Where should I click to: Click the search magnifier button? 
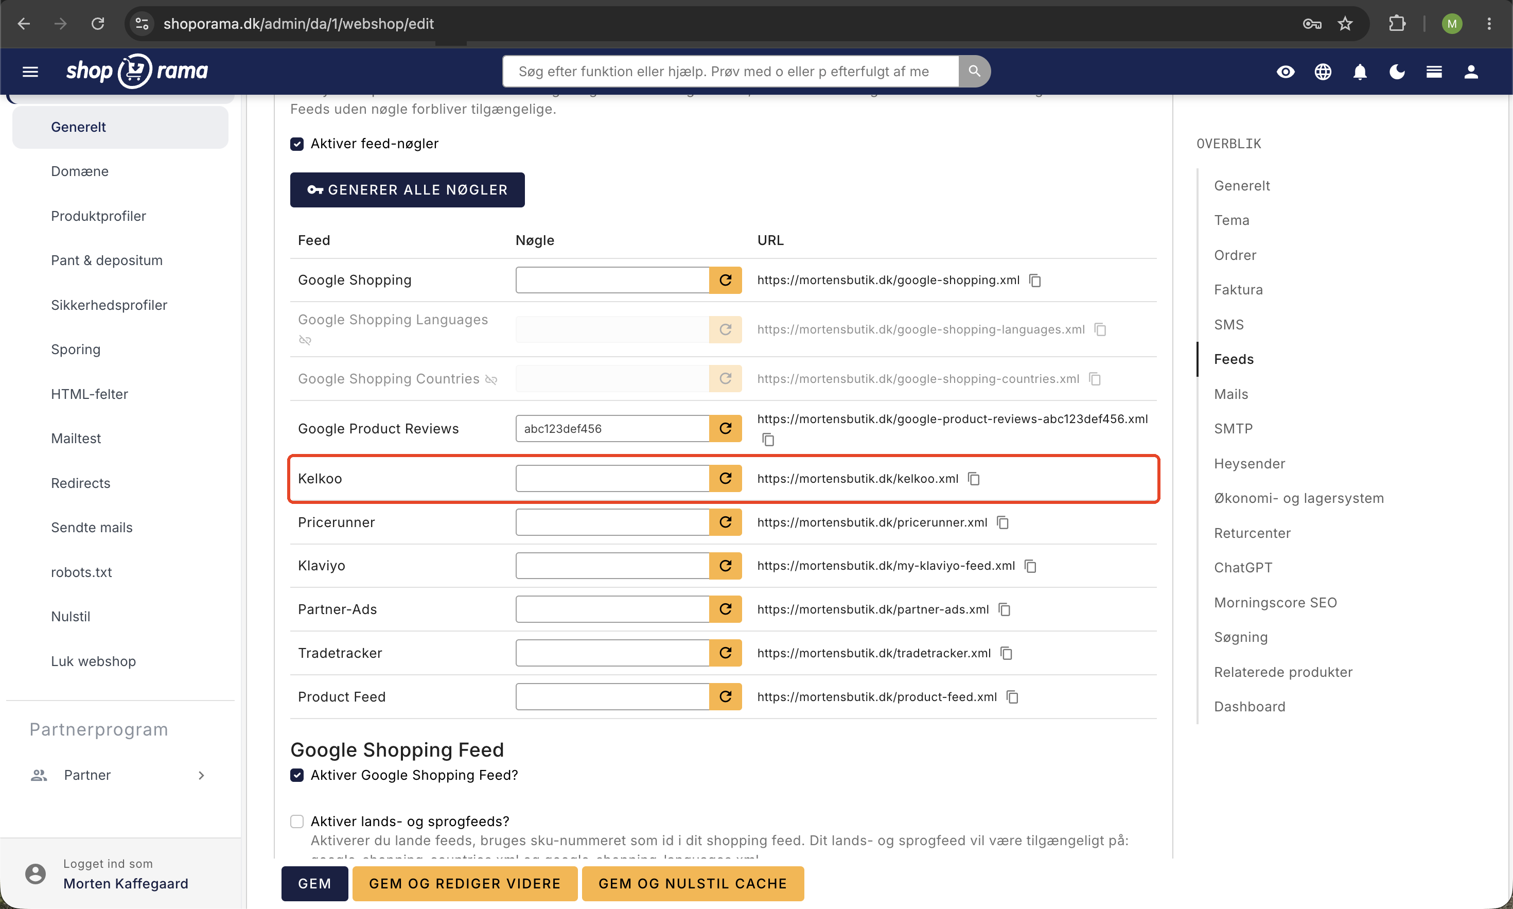pos(974,71)
